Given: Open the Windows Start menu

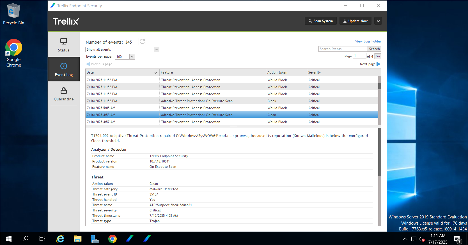Looking at the screenshot, I should pos(9,239).
